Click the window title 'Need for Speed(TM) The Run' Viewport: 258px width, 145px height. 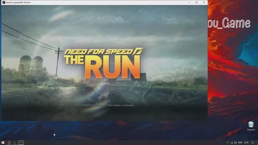click(x=18, y=2)
